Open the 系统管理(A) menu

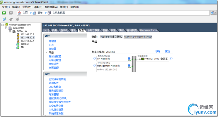pyautogui.click(x=51, y=7)
